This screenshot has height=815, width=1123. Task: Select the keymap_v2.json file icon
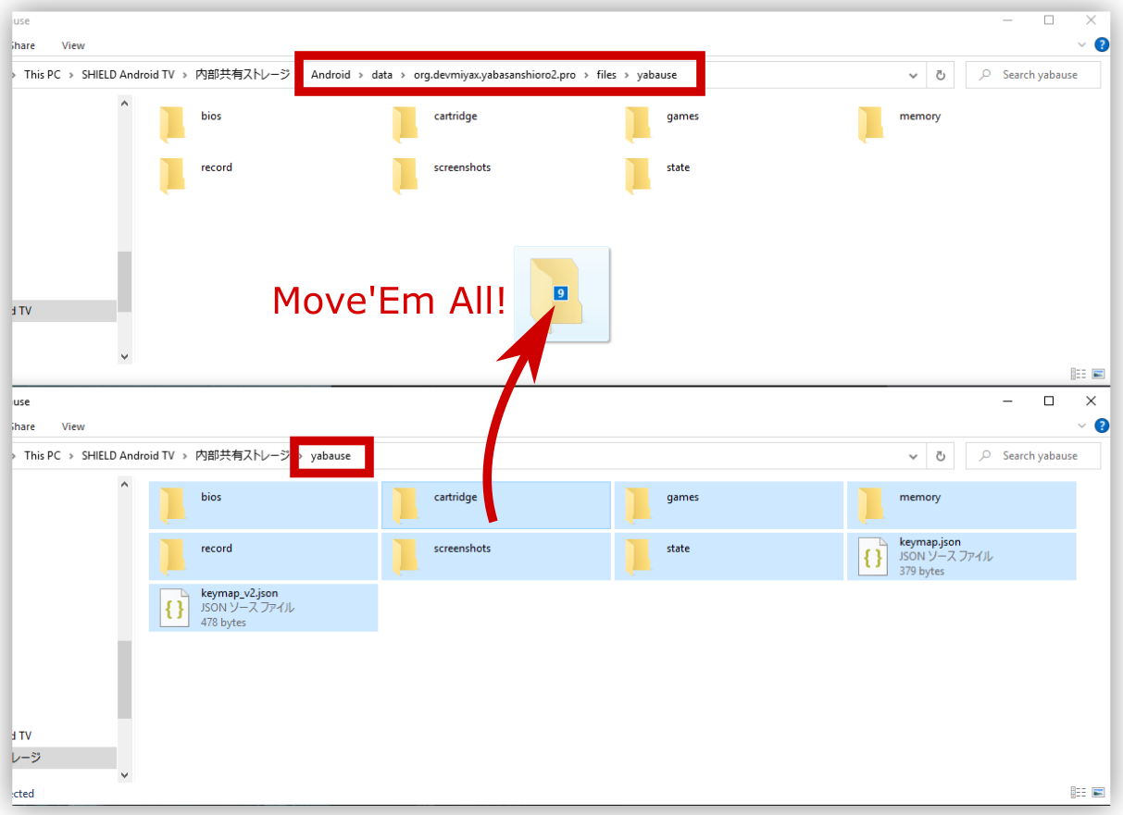click(x=174, y=608)
